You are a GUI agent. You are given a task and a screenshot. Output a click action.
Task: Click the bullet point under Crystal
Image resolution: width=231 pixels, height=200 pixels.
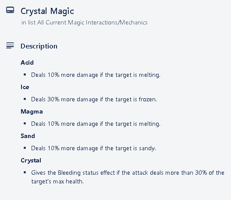pos(25,172)
